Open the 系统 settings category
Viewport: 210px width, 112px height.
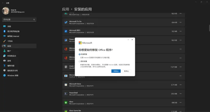point(19,26)
